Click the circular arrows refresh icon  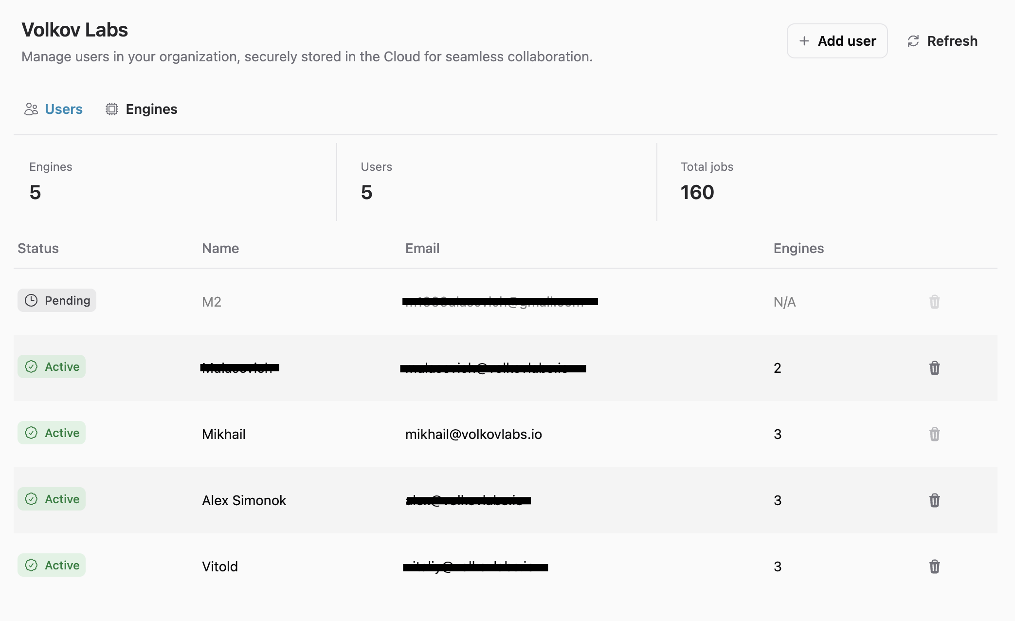click(913, 41)
